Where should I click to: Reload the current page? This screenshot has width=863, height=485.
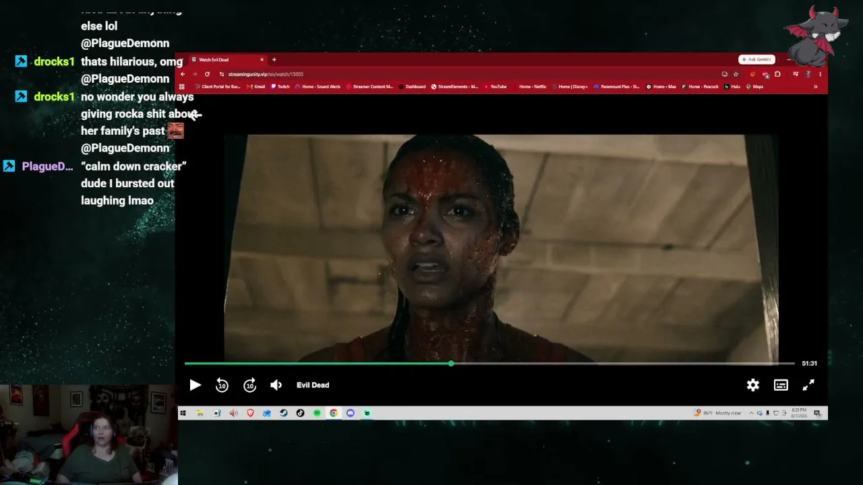click(x=207, y=74)
